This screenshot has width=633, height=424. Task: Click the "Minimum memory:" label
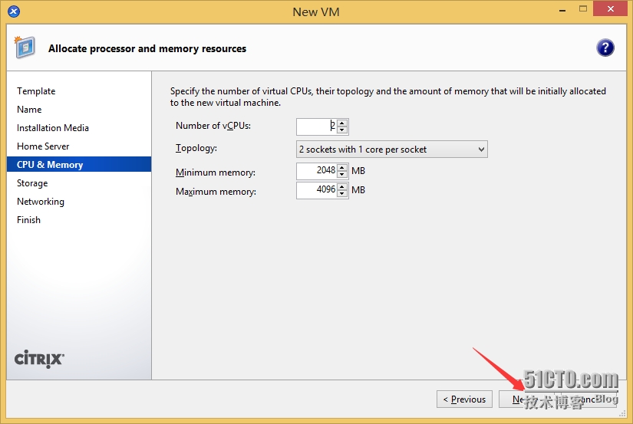point(216,173)
